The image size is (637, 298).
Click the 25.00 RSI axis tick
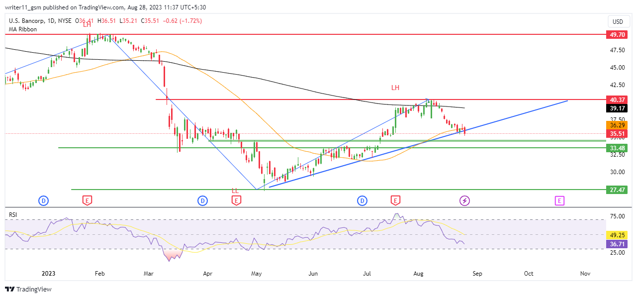point(618,253)
